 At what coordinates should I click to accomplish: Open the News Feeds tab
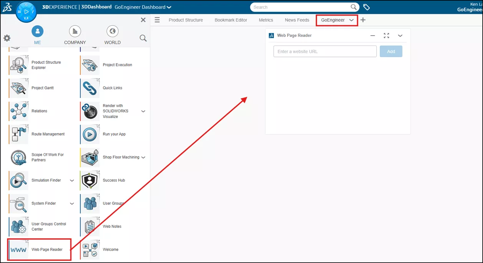point(297,20)
